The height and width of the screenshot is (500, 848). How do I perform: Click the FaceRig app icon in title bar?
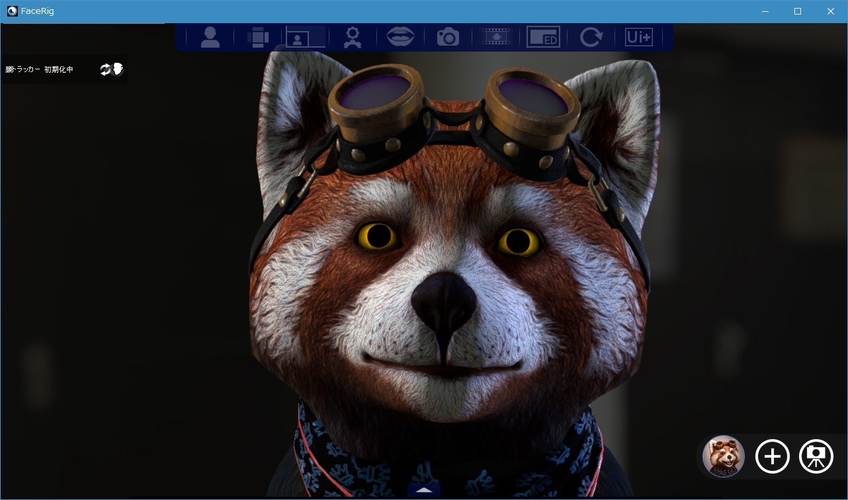coord(12,11)
